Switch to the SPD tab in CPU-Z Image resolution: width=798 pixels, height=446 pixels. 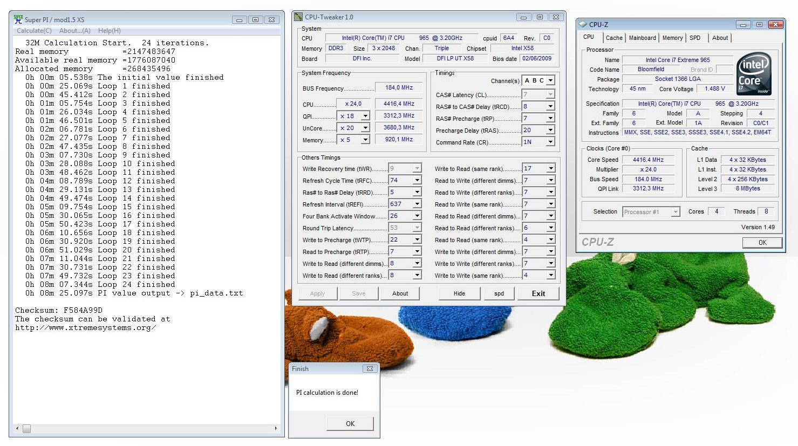coord(695,38)
